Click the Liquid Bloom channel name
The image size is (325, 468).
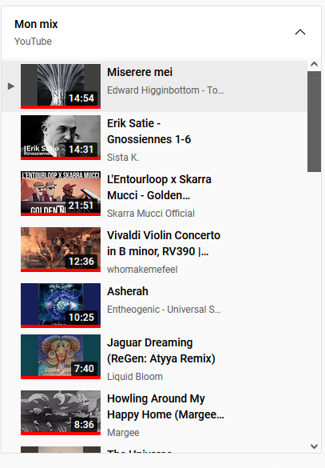point(135,377)
